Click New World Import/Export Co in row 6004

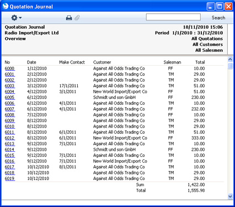(x=120, y=92)
